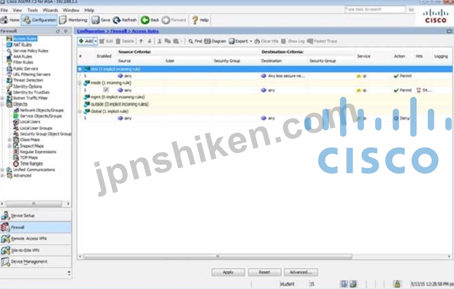
Task: Click the Home toolbar button
Action: point(10,20)
